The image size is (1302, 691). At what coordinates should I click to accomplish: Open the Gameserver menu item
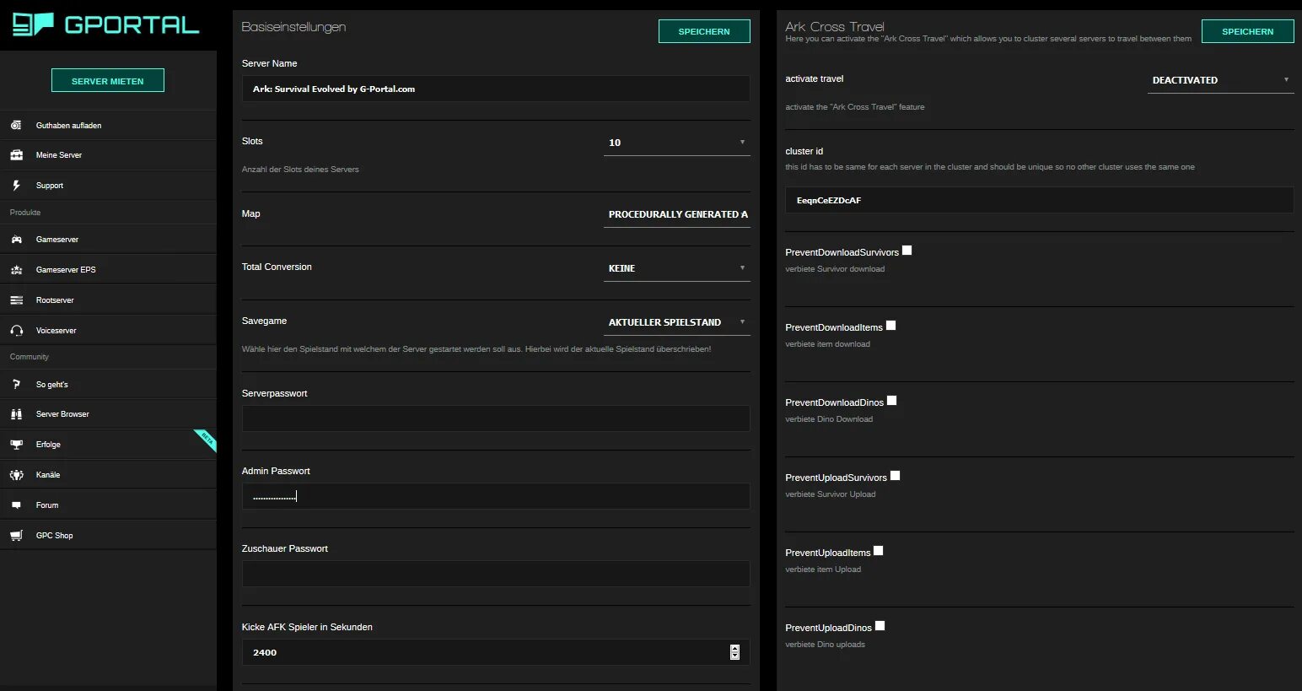[x=108, y=240]
